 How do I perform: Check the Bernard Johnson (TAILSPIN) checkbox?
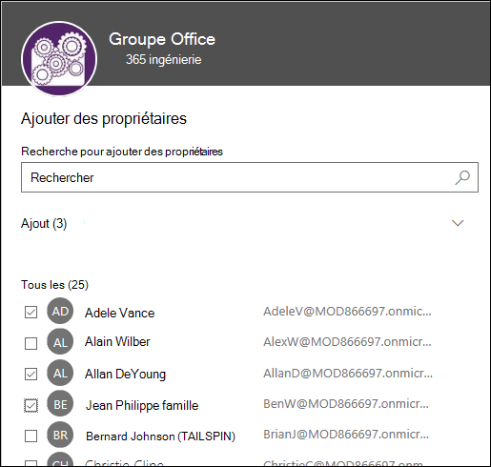pos(31,437)
